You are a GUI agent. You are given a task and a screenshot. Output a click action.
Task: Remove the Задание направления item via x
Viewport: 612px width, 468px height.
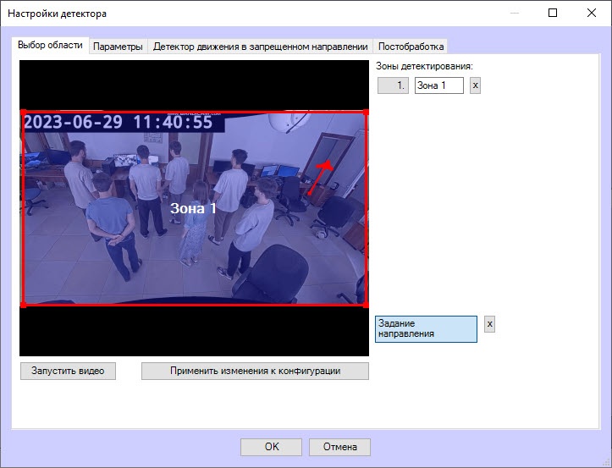pyautogui.click(x=489, y=324)
